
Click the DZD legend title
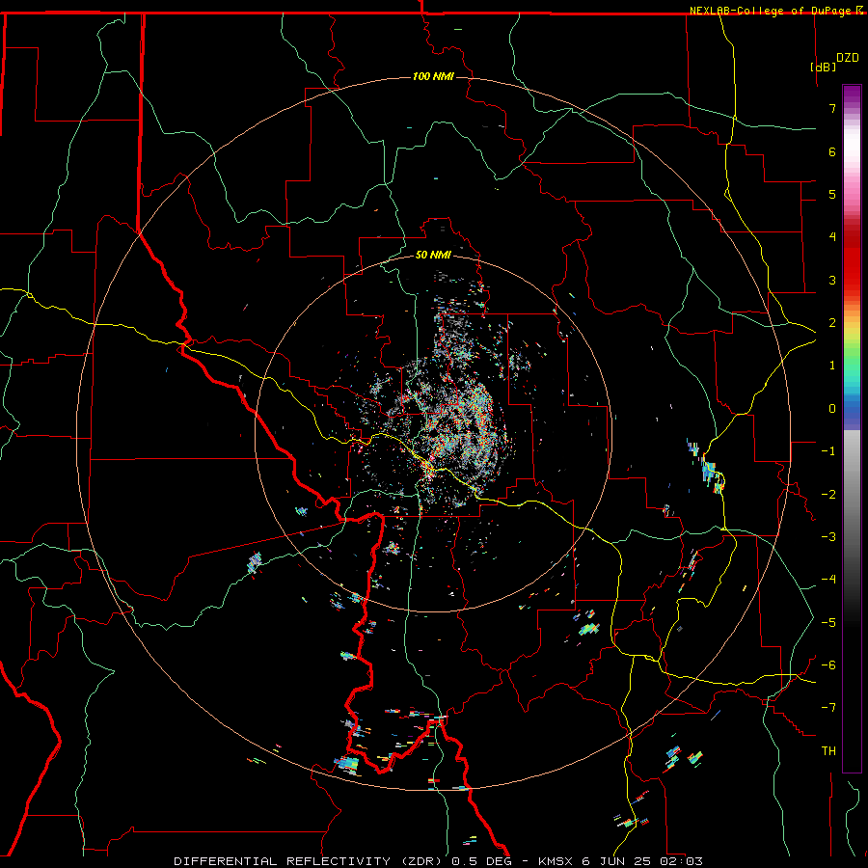(x=848, y=58)
